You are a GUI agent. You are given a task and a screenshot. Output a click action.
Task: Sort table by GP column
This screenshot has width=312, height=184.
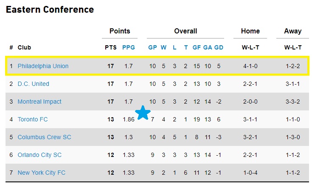(152, 47)
